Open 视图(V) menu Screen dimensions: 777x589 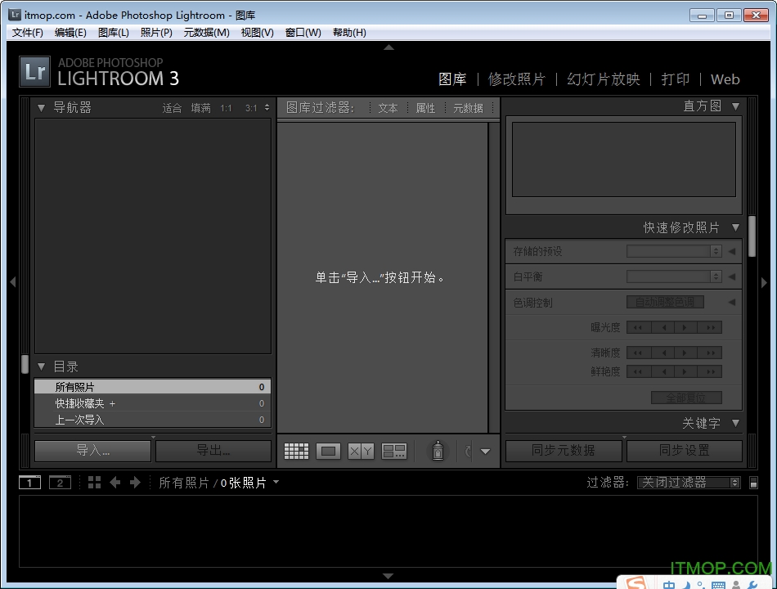click(257, 33)
